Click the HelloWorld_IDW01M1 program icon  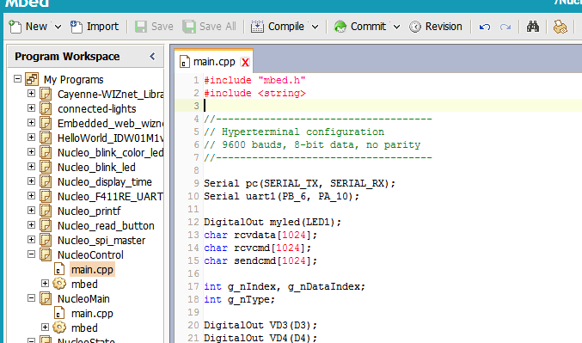coord(46,138)
